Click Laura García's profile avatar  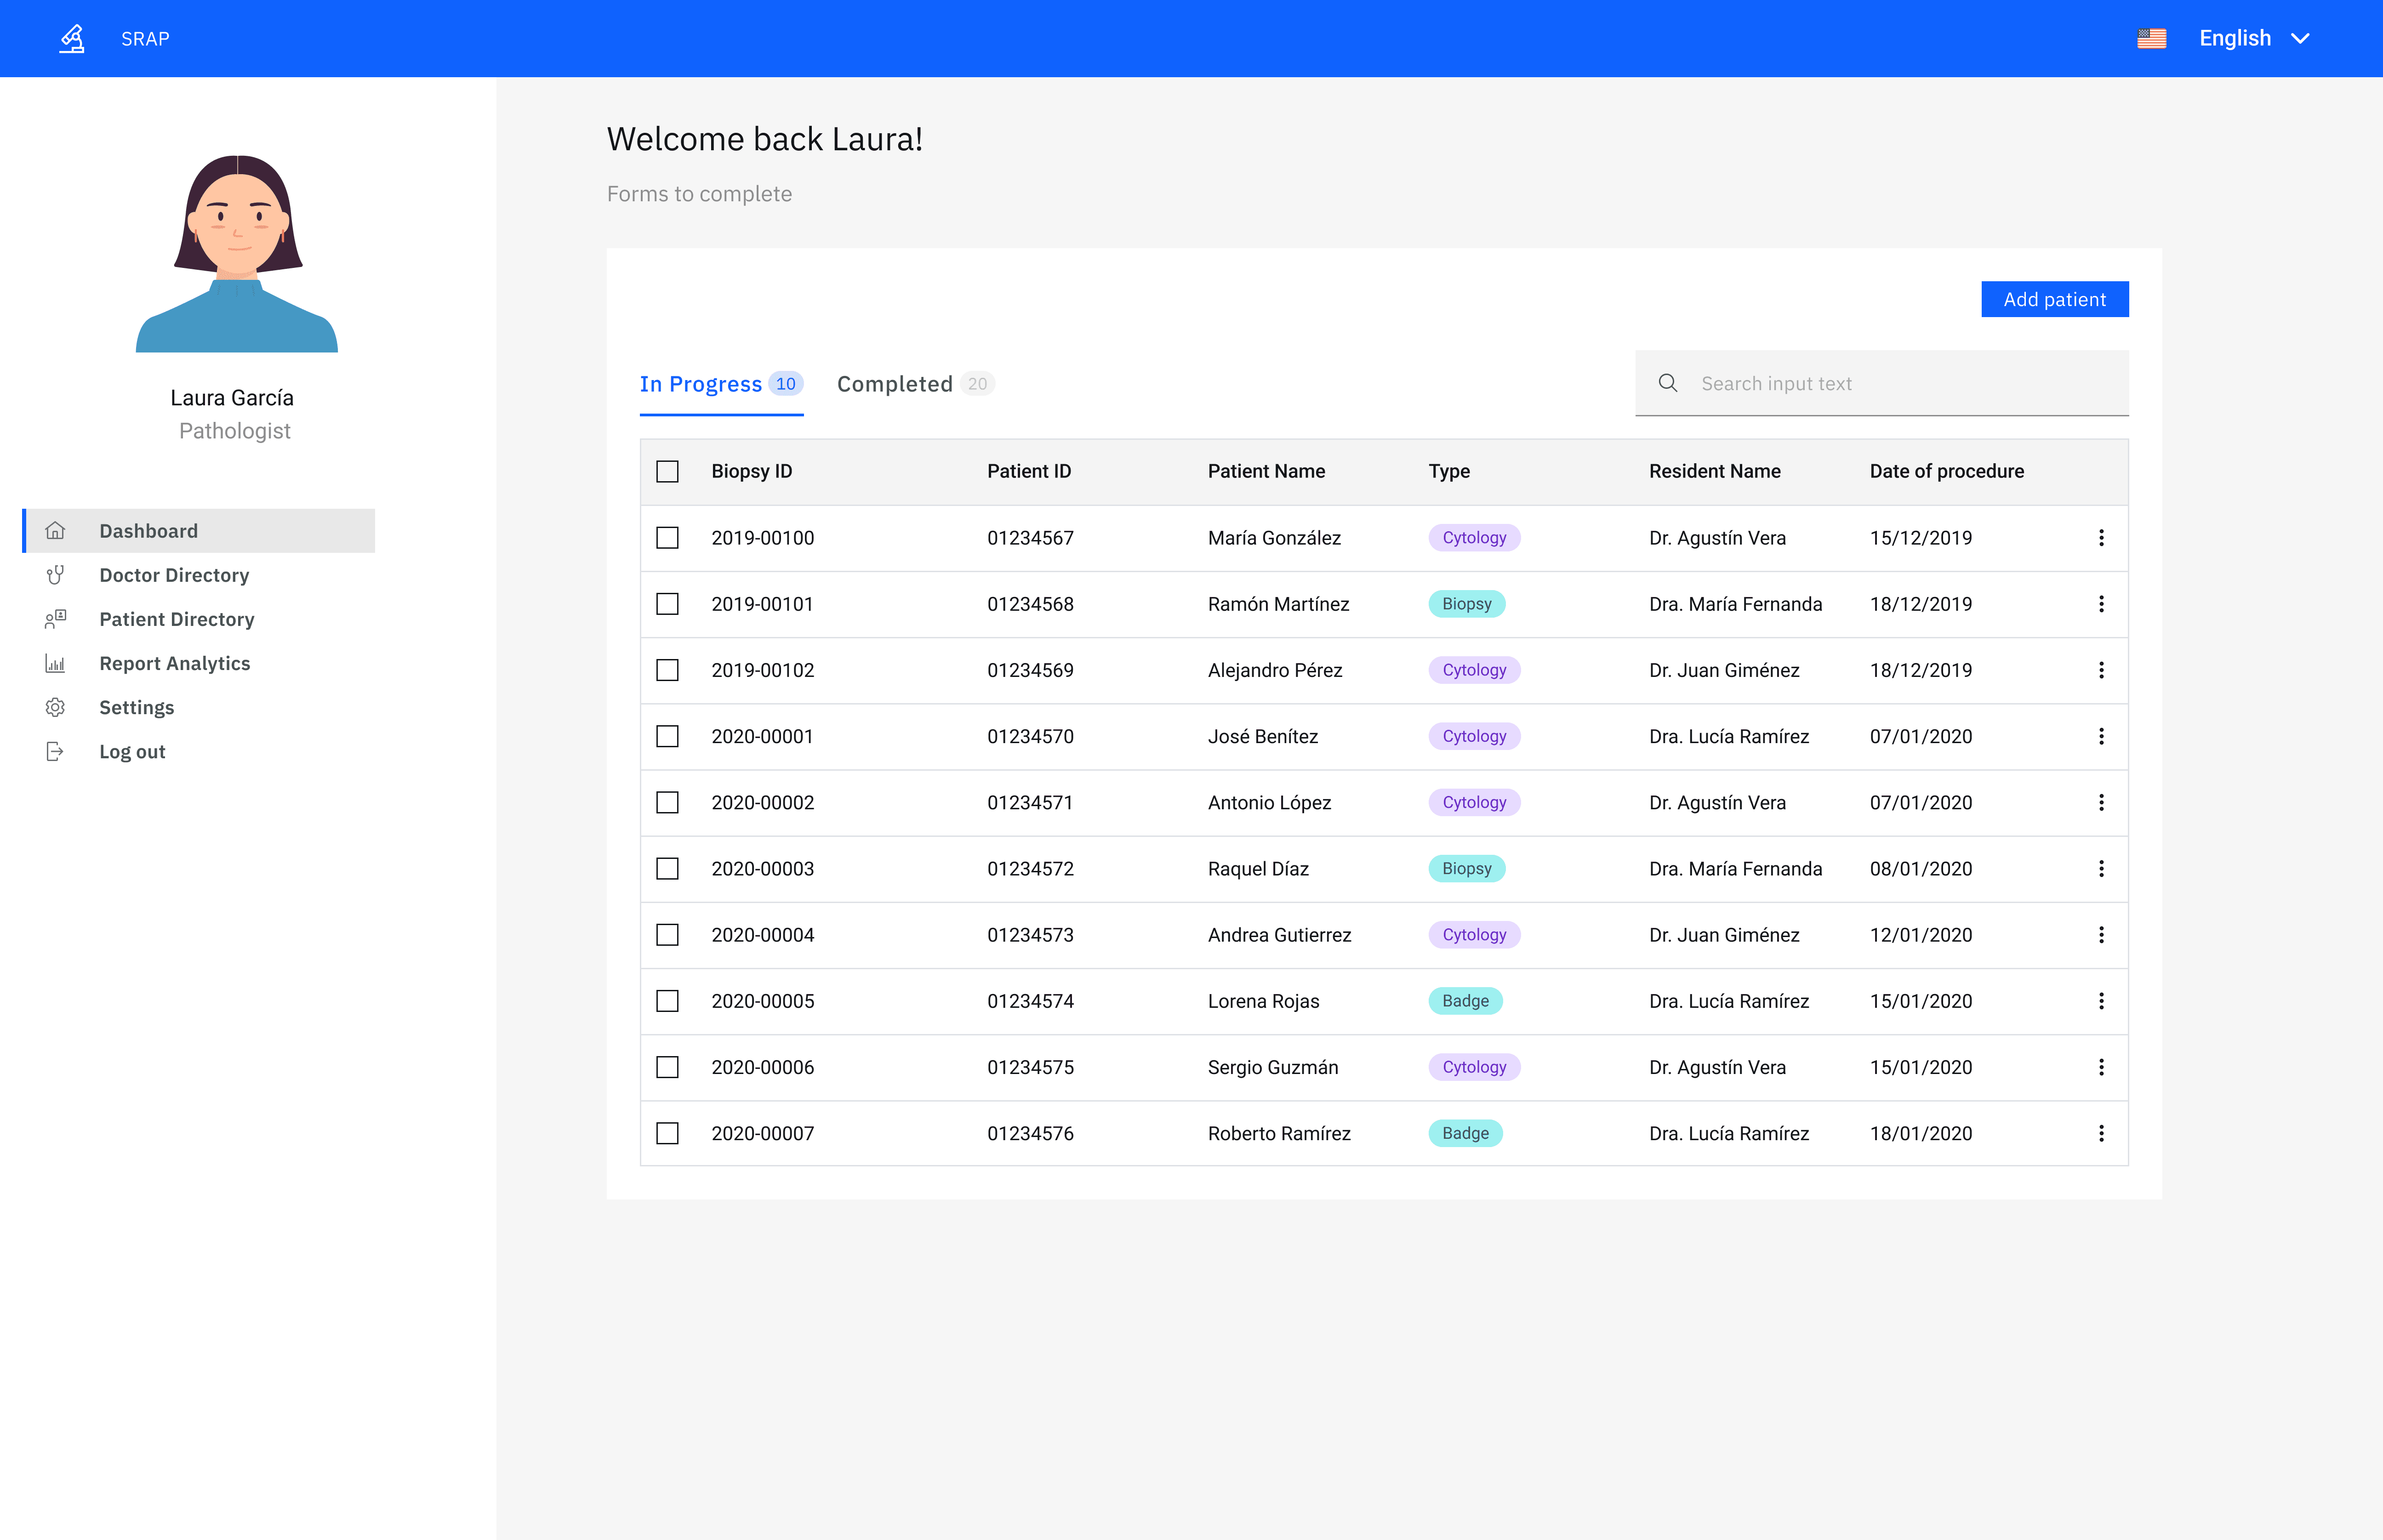237,253
